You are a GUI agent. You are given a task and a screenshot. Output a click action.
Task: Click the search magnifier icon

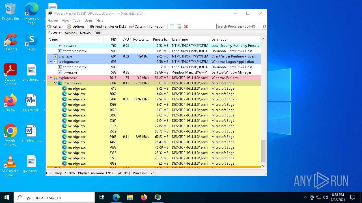point(264,27)
